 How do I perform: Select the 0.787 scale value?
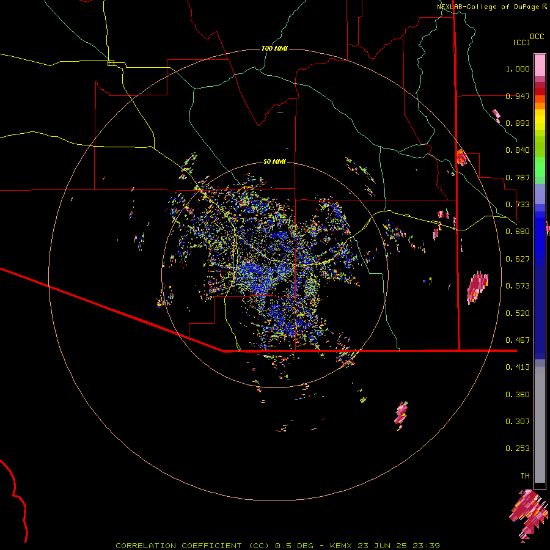[518, 177]
